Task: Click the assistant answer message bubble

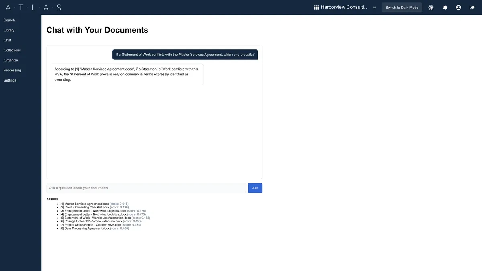Action: click(127, 74)
